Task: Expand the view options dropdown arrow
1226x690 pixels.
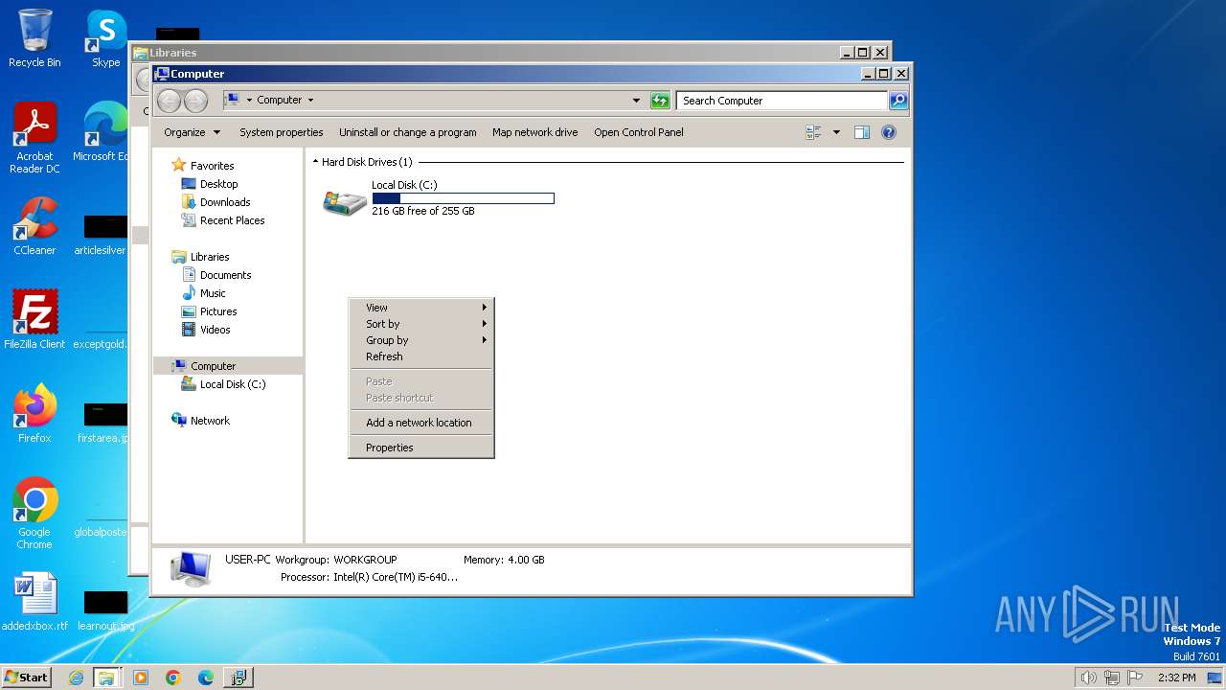Action: coord(836,132)
